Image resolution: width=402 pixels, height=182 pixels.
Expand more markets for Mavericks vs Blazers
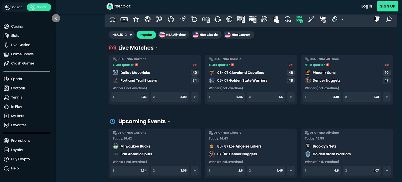[x=195, y=97]
